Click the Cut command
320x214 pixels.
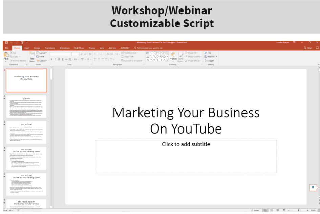coord(13,53)
